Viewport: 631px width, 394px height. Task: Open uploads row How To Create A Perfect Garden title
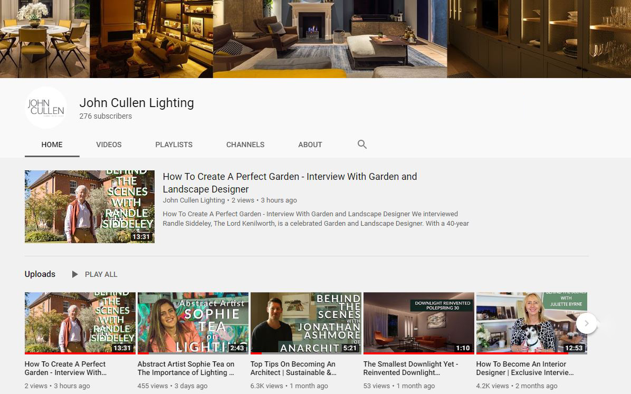coord(65,368)
